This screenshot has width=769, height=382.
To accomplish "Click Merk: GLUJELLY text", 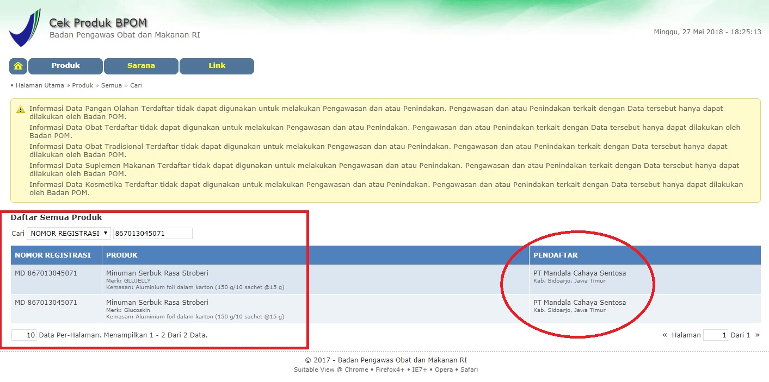I will click(x=128, y=280).
